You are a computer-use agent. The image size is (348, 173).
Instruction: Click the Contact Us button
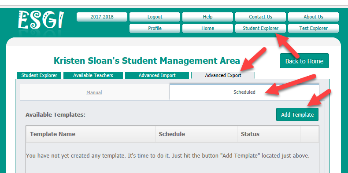coord(260,17)
